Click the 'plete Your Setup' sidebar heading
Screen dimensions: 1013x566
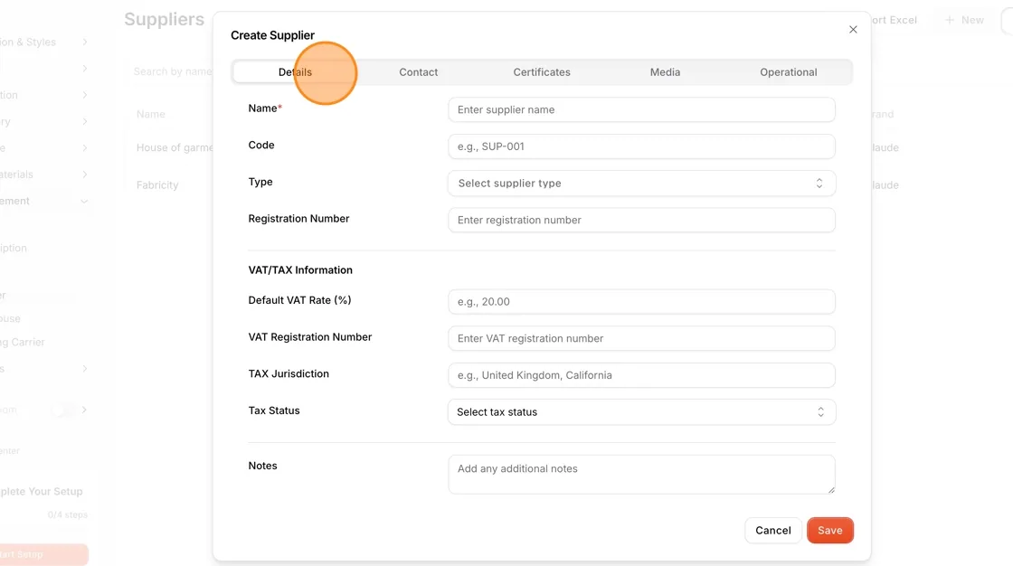click(x=42, y=492)
